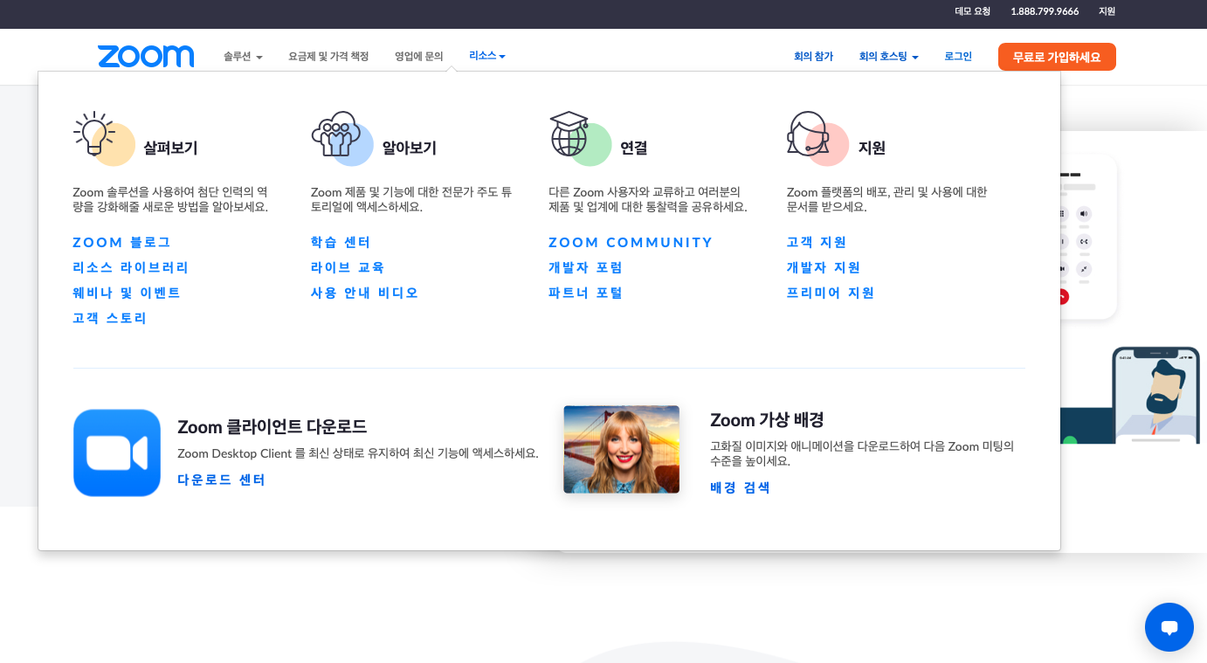Open the 개발자 지원 link
The width and height of the screenshot is (1207, 663).
(x=824, y=267)
